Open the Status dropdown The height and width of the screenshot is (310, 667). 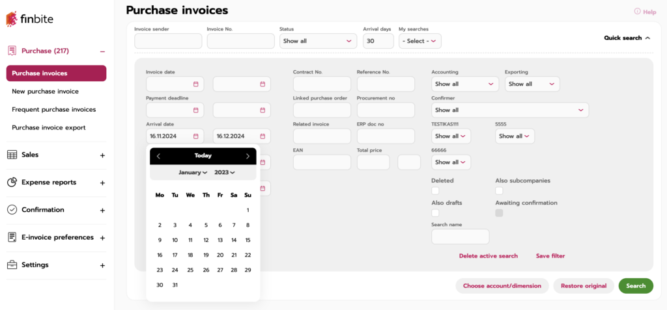(x=318, y=41)
